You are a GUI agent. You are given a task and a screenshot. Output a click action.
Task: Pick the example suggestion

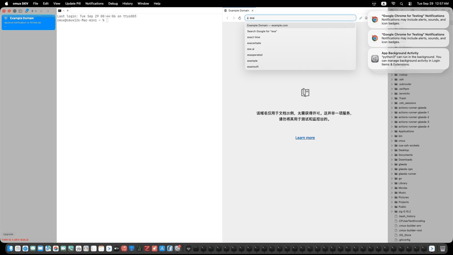click(x=300, y=61)
